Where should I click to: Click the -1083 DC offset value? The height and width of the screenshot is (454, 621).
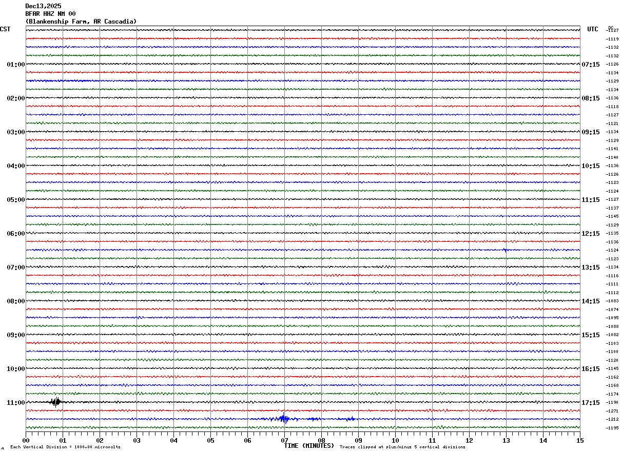[x=612, y=301]
